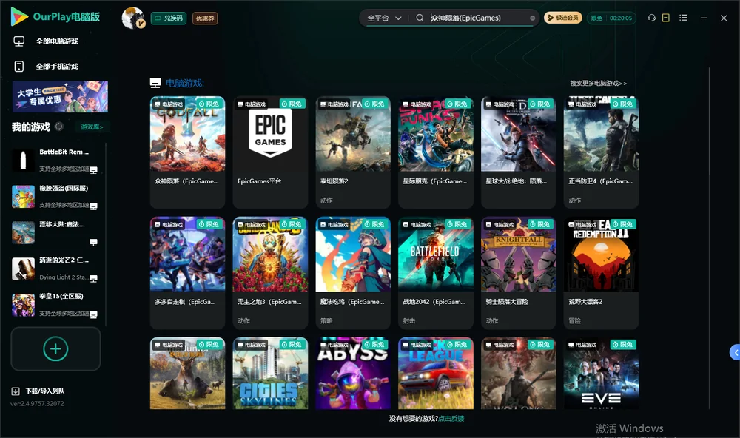Open the EpicGames平台 card

270,152
